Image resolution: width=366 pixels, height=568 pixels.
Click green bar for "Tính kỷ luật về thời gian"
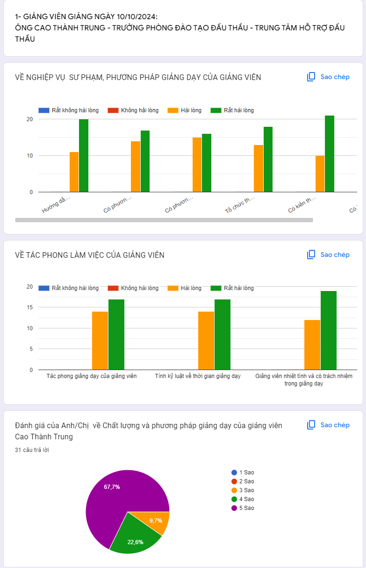(x=222, y=335)
